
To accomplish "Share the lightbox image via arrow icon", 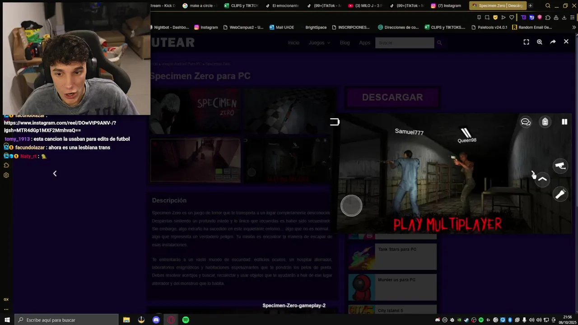I will coord(553,42).
